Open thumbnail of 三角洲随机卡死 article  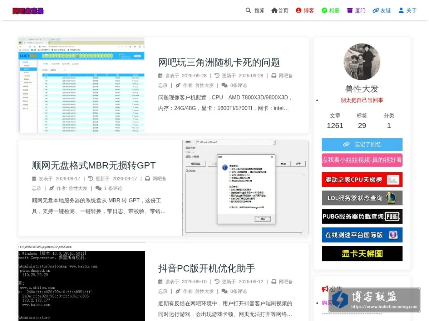tap(82, 85)
